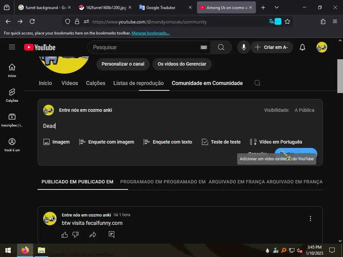Image resolution: width=343 pixels, height=257 pixels.
Task: Open the Visibilidade 'A Pública' dropdown
Action: click(x=304, y=110)
